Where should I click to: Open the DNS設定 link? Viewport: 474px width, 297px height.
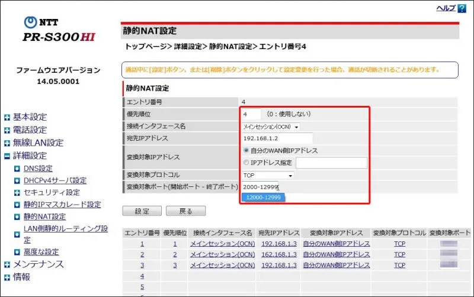click(38, 169)
